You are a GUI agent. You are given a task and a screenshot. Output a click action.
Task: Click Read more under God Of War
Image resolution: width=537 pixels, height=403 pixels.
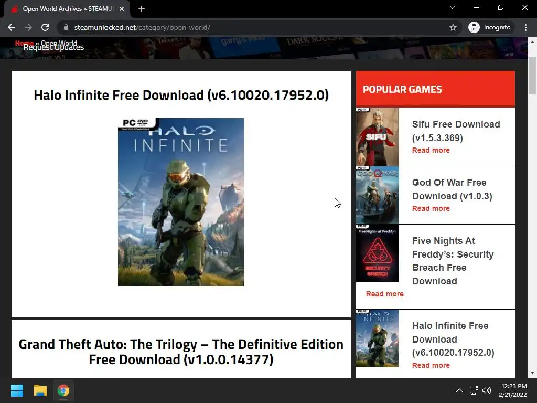[431, 208]
